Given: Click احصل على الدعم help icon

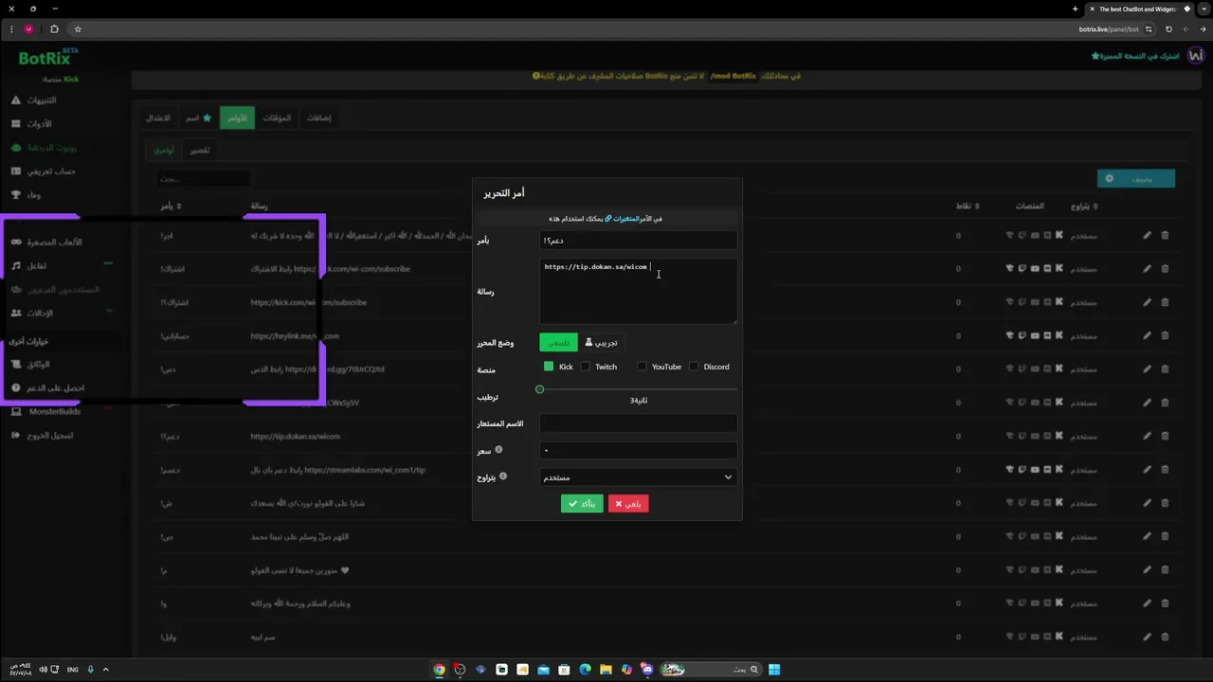Looking at the screenshot, I should pyautogui.click(x=16, y=387).
